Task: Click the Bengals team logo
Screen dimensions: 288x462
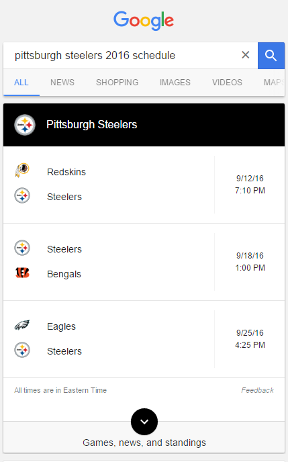Action: (22, 273)
